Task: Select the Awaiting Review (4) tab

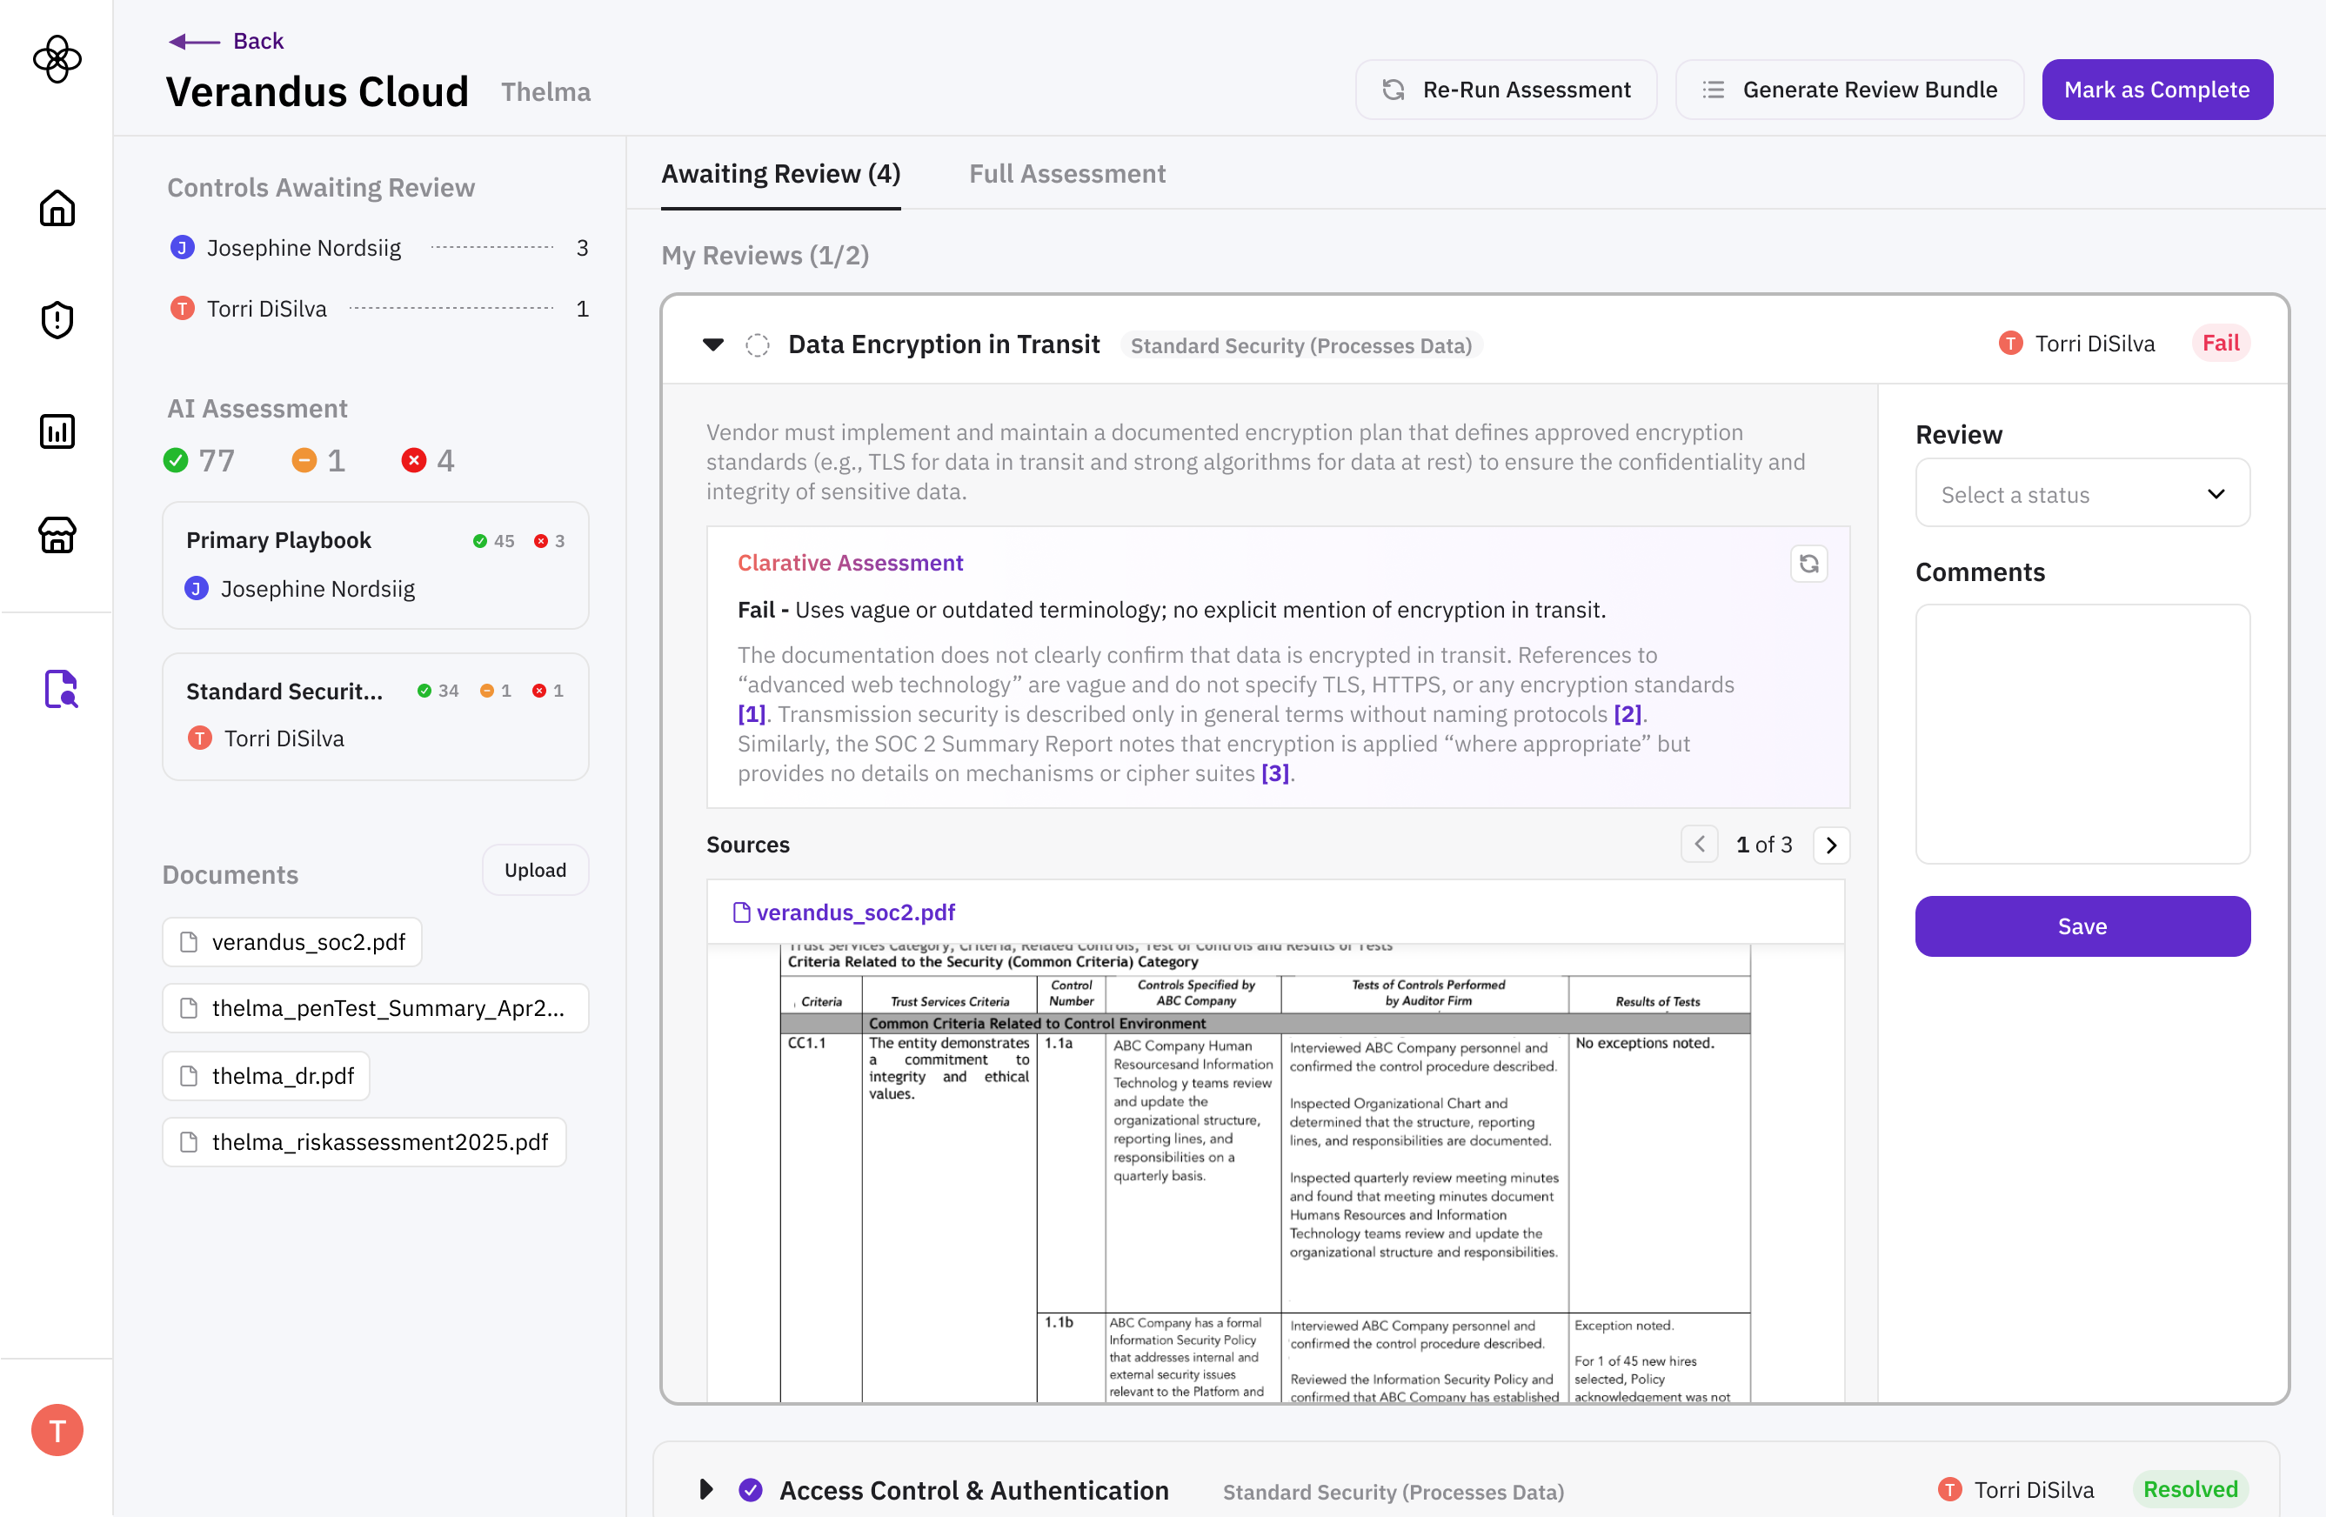Action: (x=780, y=174)
